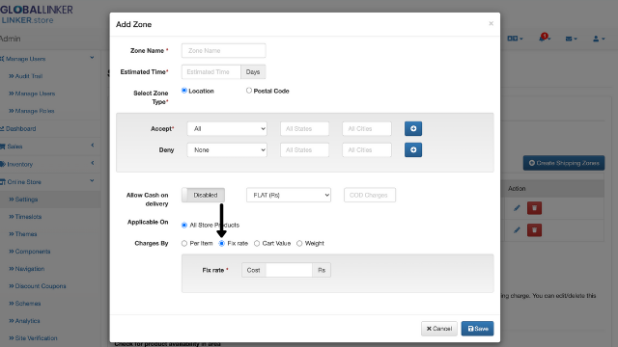Image resolution: width=618 pixels, height=347 pixels.
Task: Choose Fix rate charges radio
Action: pos(221,244)
